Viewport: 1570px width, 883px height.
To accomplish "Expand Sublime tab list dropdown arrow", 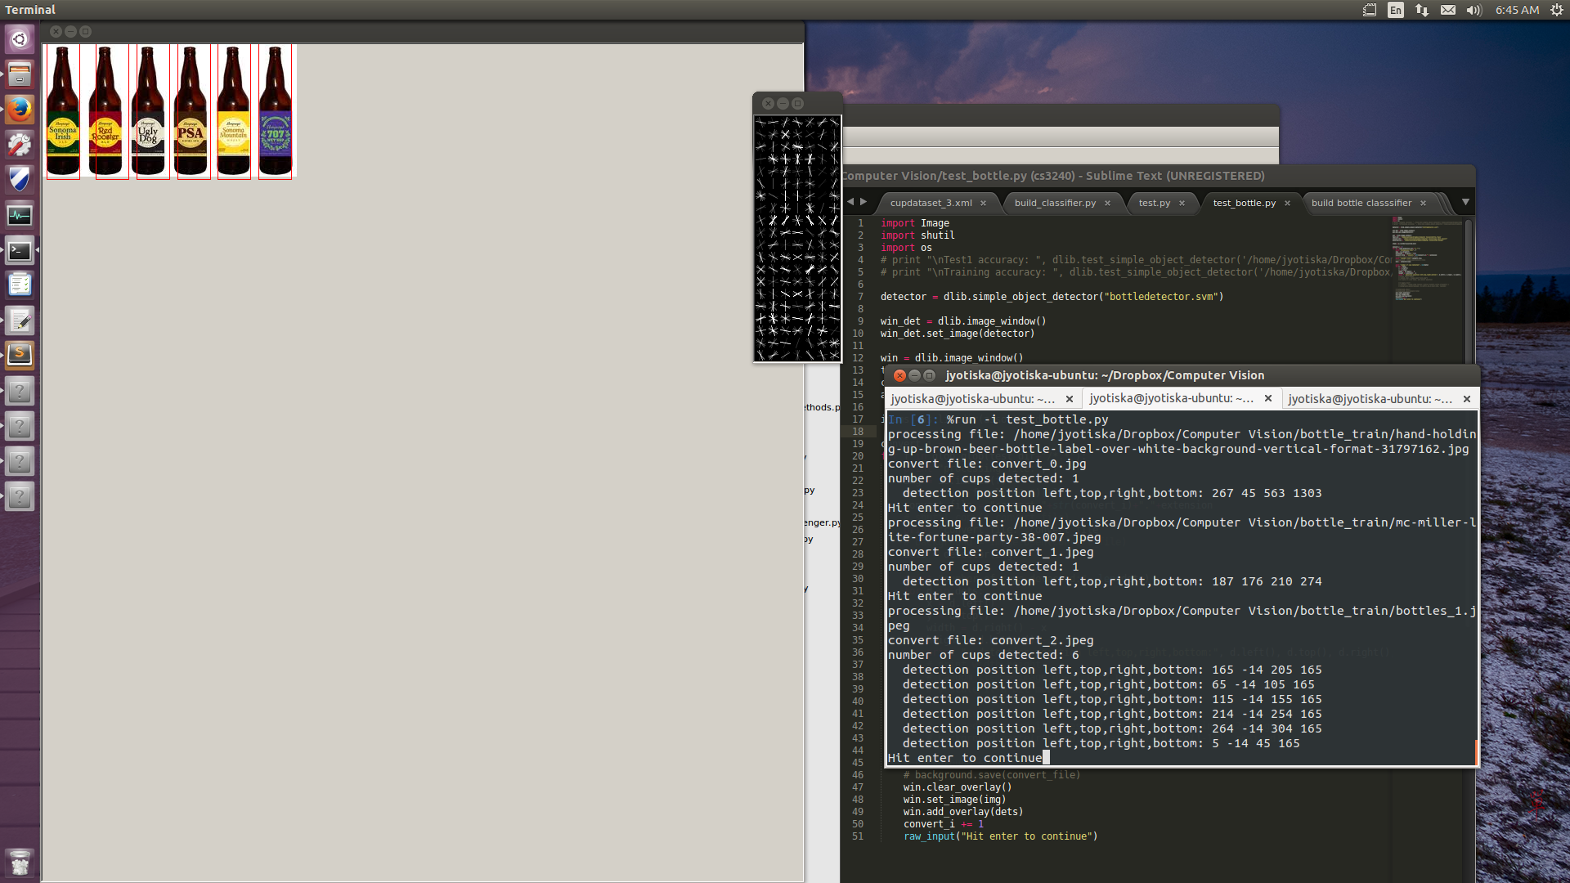I will tap(1465, 202).
